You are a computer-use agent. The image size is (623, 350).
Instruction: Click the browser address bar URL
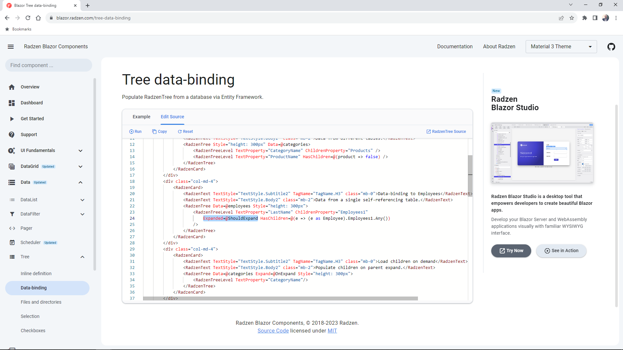[93, 18]
